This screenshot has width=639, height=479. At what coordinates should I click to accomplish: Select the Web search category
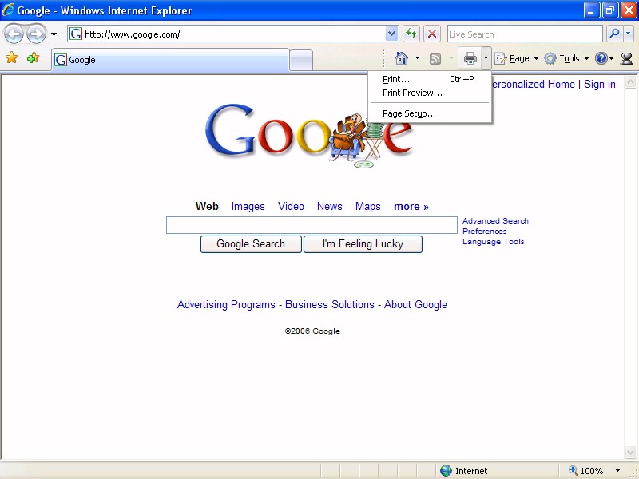207,207
